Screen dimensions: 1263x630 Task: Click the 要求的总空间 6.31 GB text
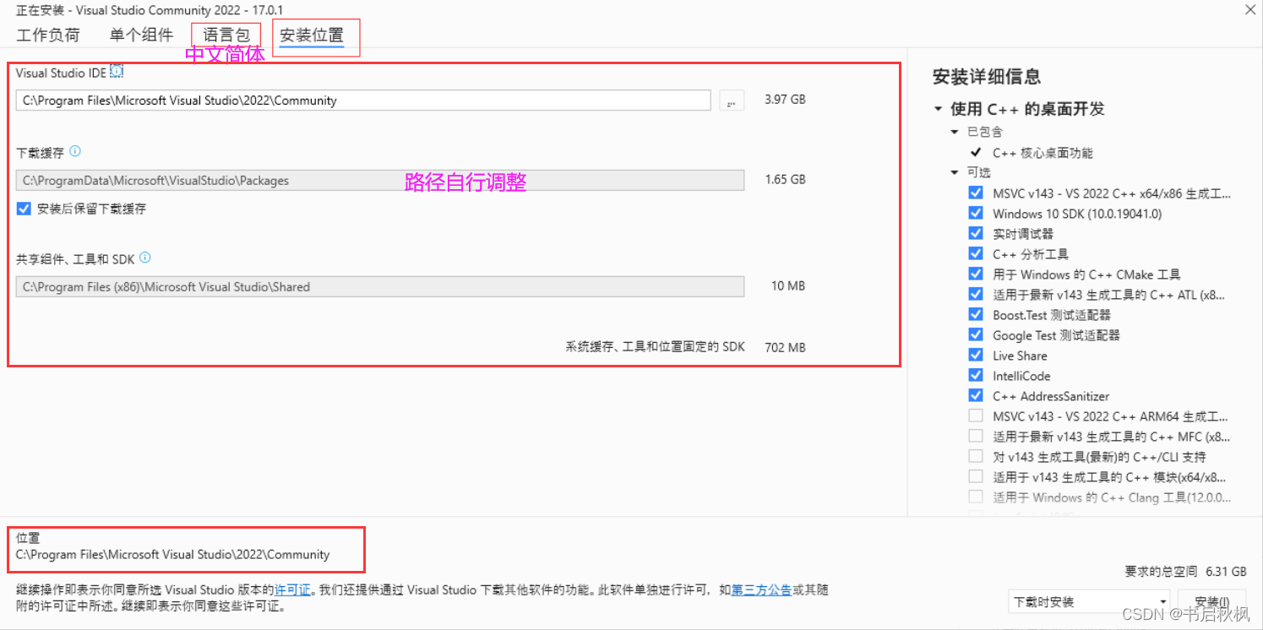(x=1185, y=571)
